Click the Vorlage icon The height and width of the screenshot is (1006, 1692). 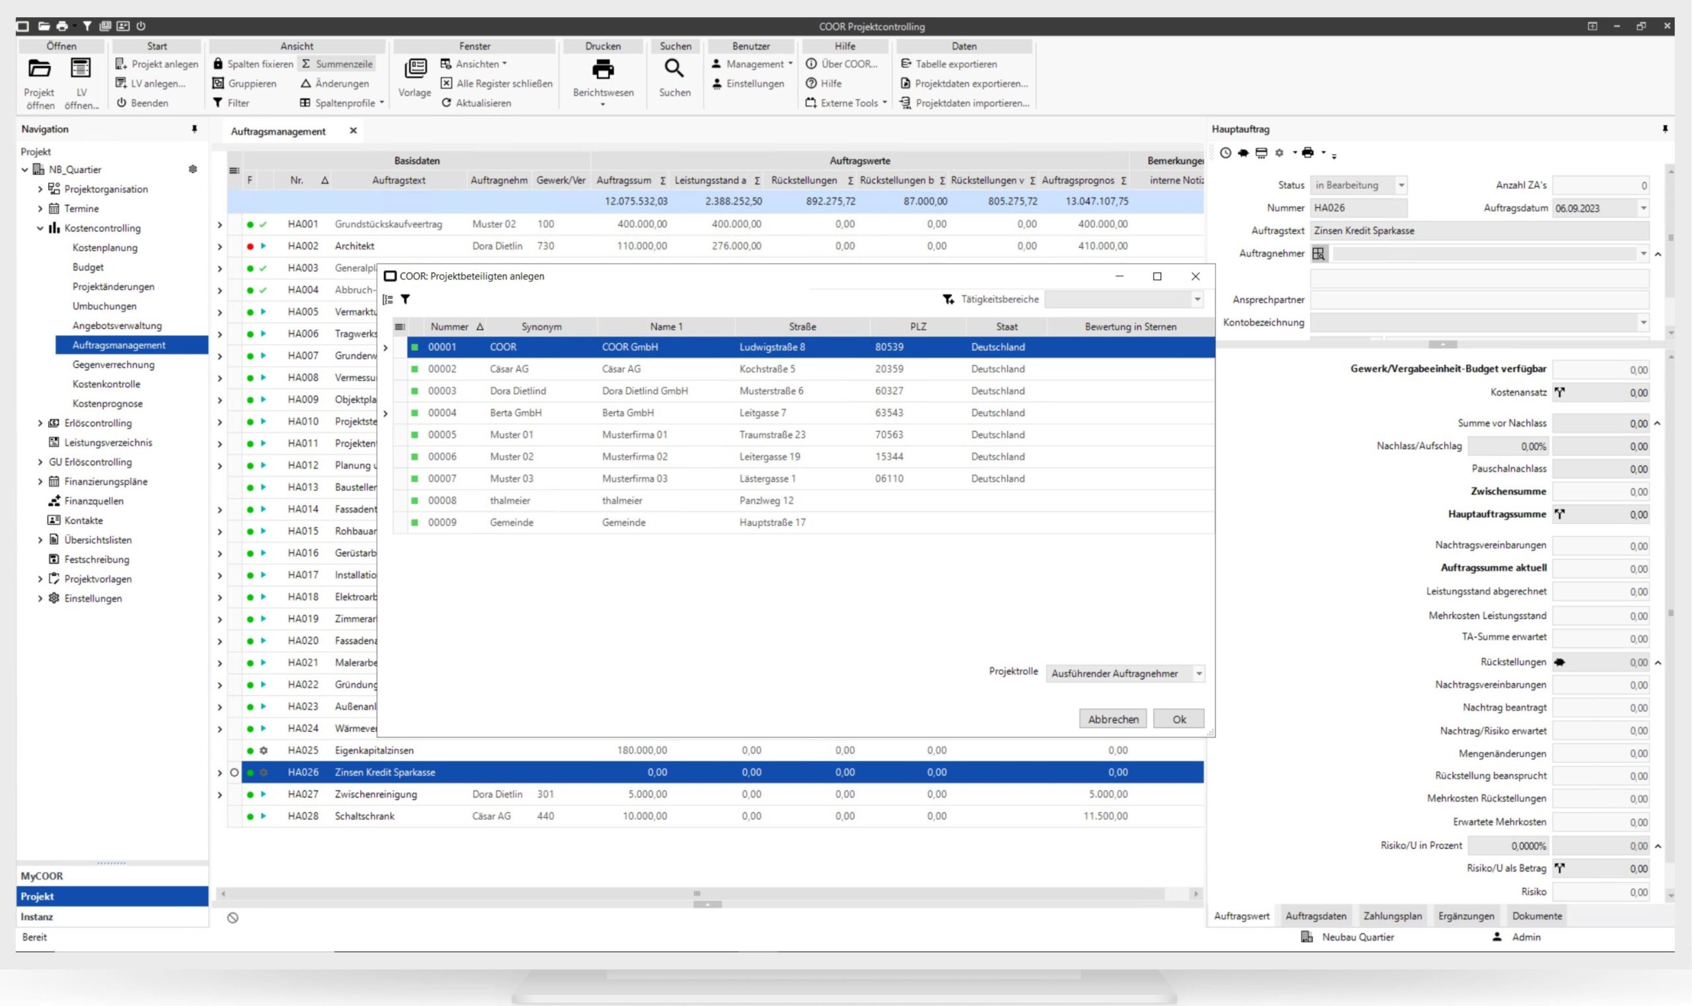[415, 69]
